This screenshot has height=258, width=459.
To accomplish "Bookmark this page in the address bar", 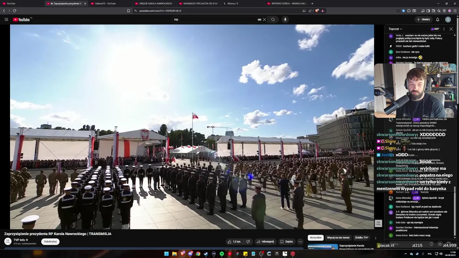I will [x=128, y=11].
